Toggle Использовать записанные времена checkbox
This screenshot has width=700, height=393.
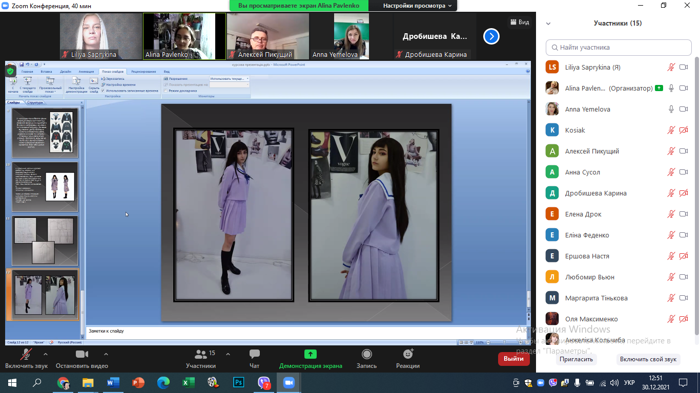click(103, 91)
